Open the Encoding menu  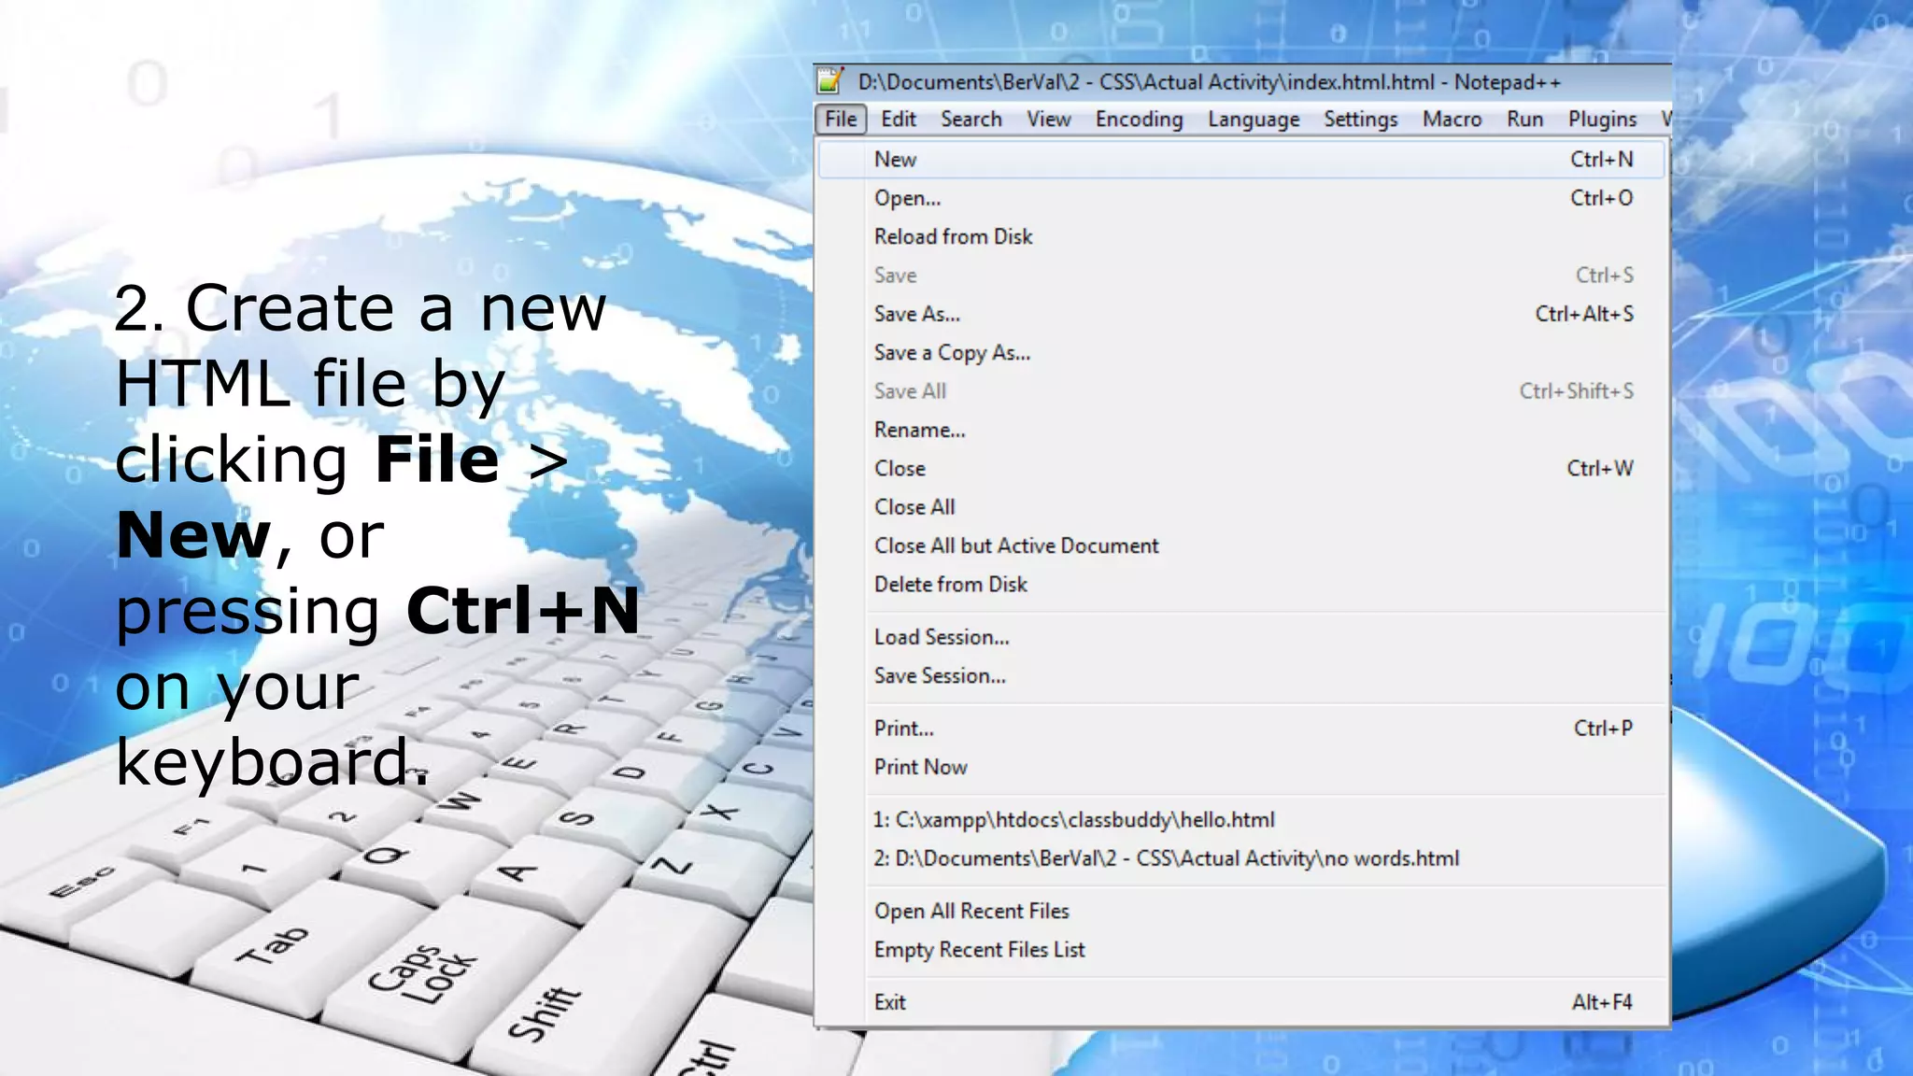coord(1139,120)
